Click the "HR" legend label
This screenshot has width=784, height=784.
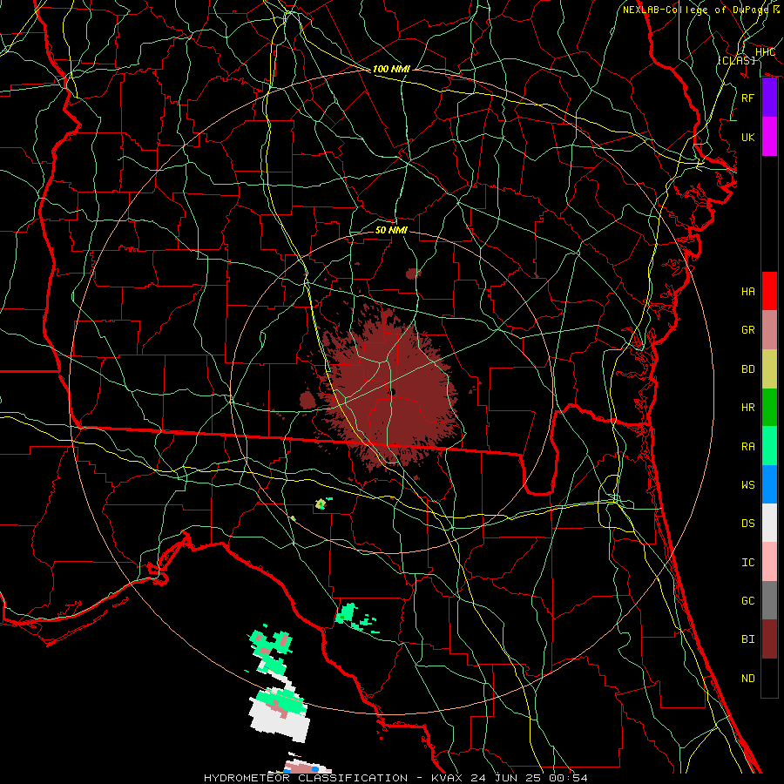pos(747,408)
